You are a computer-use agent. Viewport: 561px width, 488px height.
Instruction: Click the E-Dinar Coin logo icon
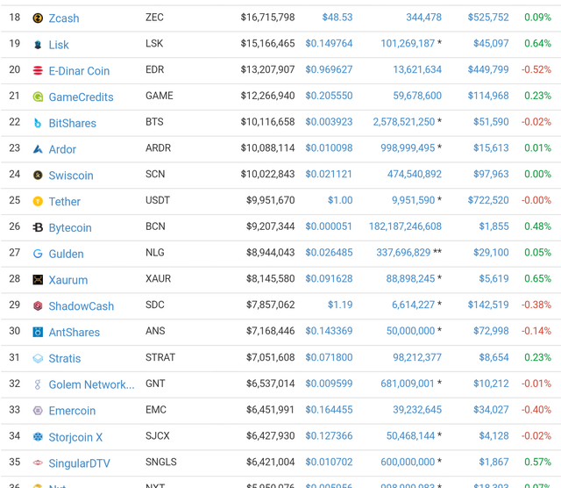(x=38, y=70)
